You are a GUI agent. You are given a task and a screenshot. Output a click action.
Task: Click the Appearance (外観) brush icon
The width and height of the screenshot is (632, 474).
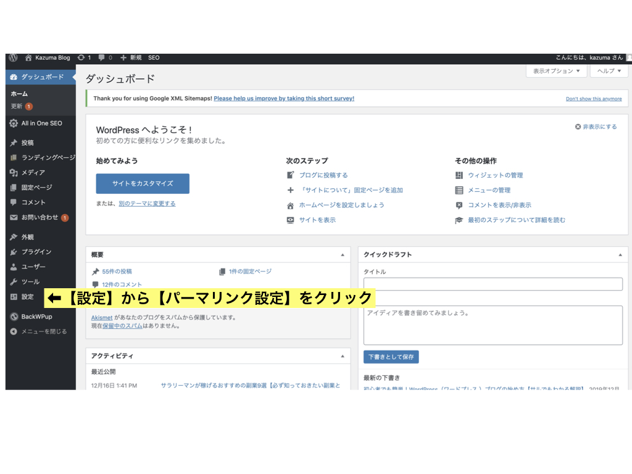14,237
